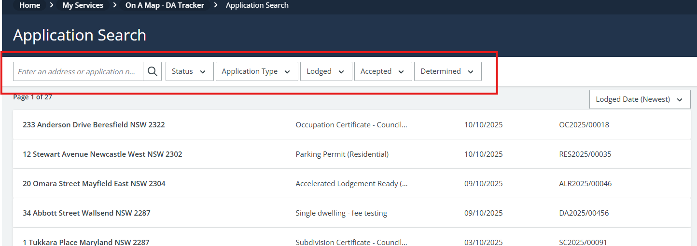View the 1 Tukkara Place Maryland application
The image size is (697, 246).
click(x=86, y=242)
